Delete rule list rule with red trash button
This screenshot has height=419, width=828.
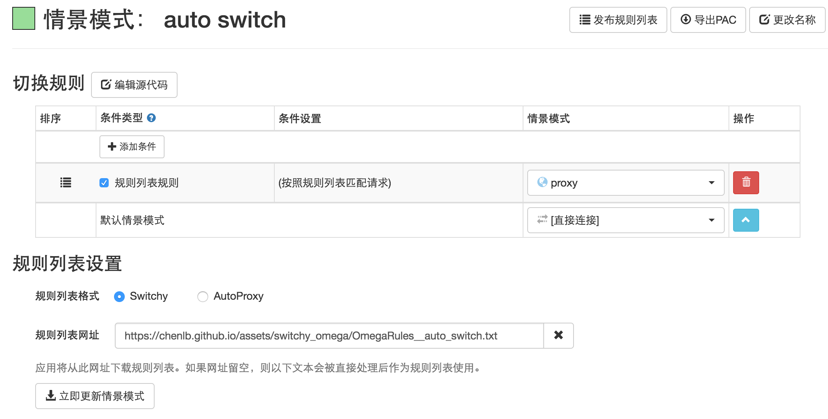pos(746,183)
